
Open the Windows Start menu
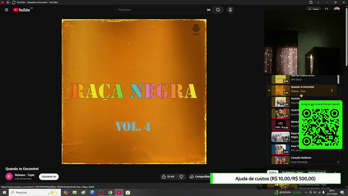4,192
